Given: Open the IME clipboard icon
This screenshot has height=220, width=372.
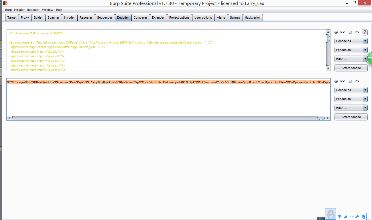Looking at the screenshot, I should point(363,217).
